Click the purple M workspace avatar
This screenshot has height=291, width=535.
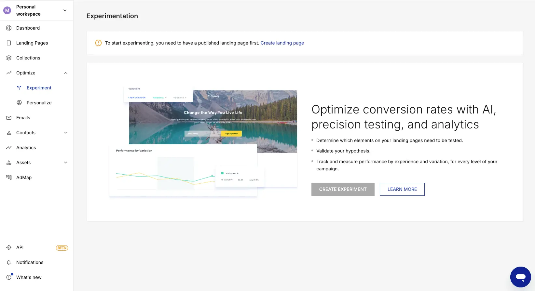pos(7,10)
